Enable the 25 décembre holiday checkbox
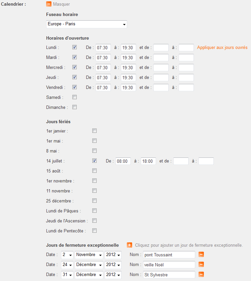 pos(95,201)
